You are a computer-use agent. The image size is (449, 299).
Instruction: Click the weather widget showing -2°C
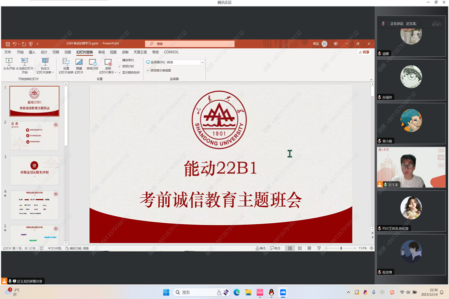[12, 292]
